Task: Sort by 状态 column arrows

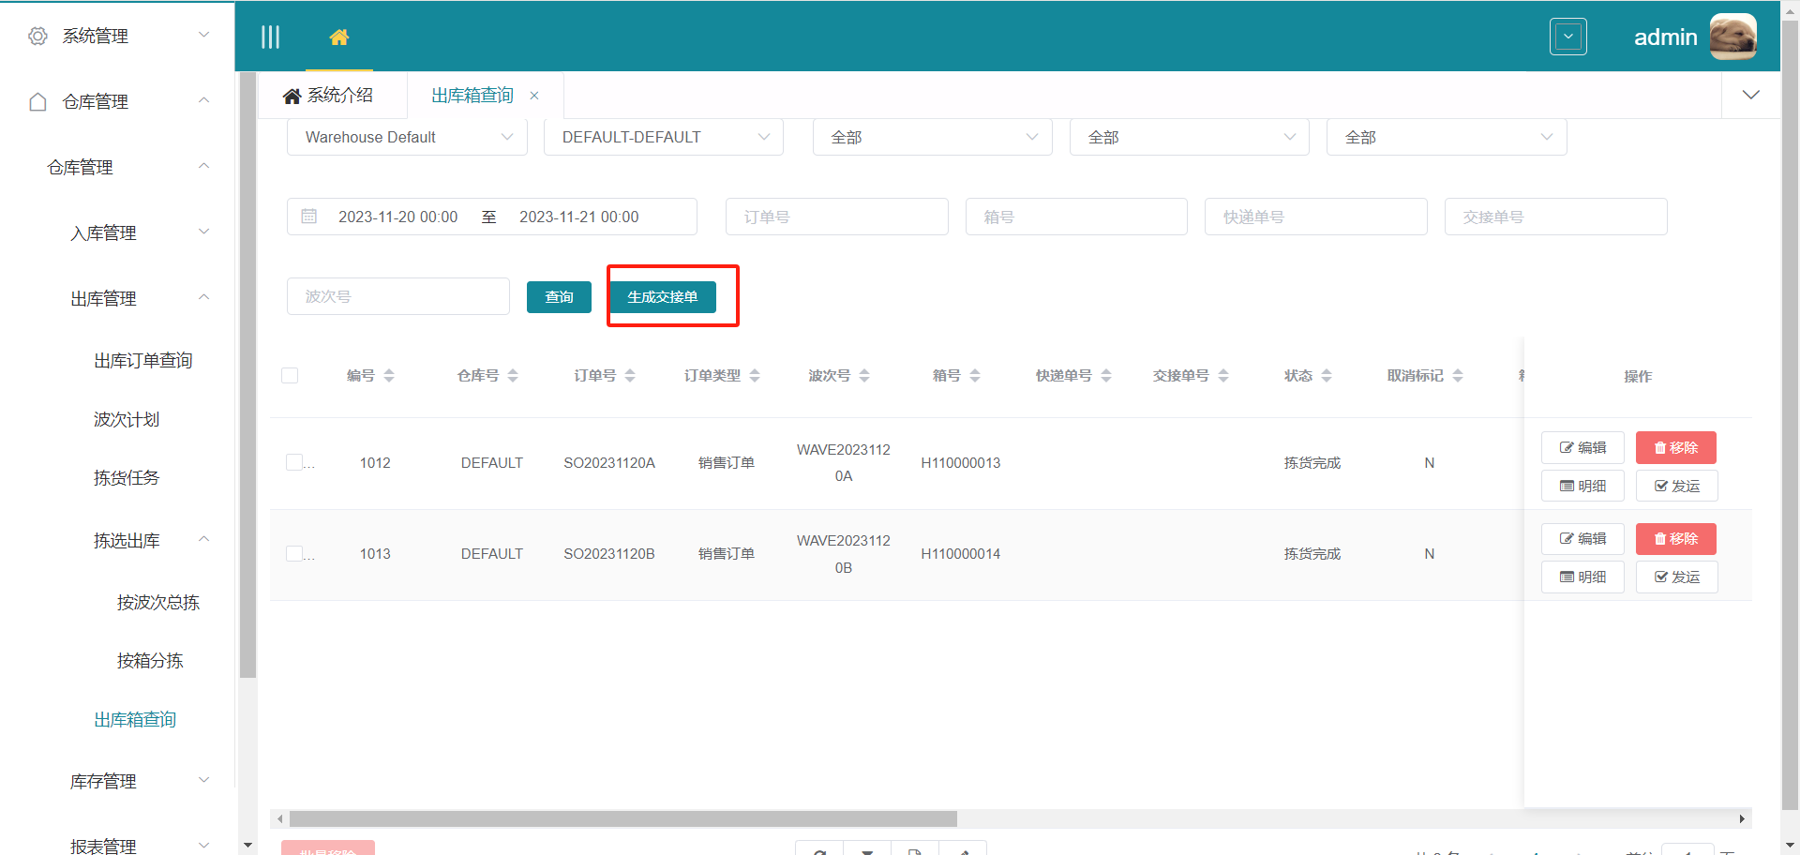Action: point(1327,376)
